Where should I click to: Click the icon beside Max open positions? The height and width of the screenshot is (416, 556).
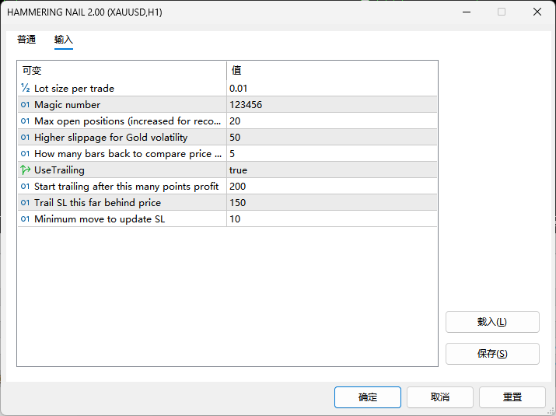(25, 121)
